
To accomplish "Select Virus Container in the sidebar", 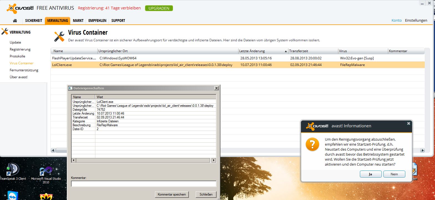I will [21, 63].
